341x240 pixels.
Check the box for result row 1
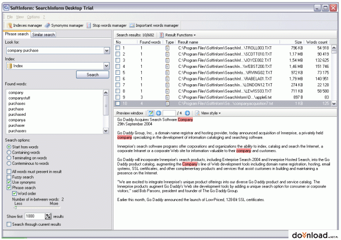(118, 48)
